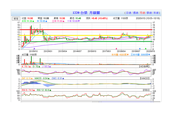Click the 2017M01 date axis label
This screenshot has width=183, height=117.
(x=106, y=51)
